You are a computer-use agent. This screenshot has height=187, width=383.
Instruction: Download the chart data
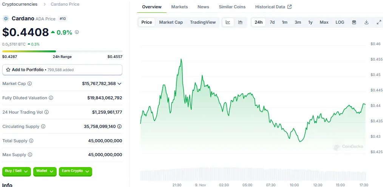(366, 22)
